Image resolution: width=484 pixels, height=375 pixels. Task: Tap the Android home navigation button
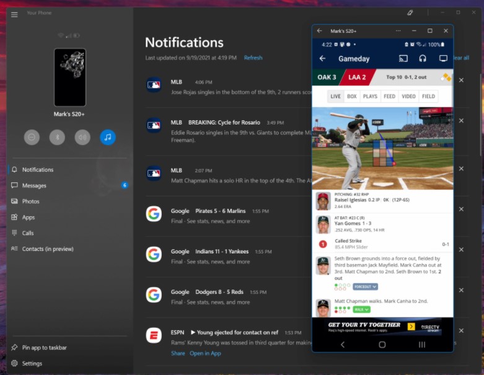[382, 345]
